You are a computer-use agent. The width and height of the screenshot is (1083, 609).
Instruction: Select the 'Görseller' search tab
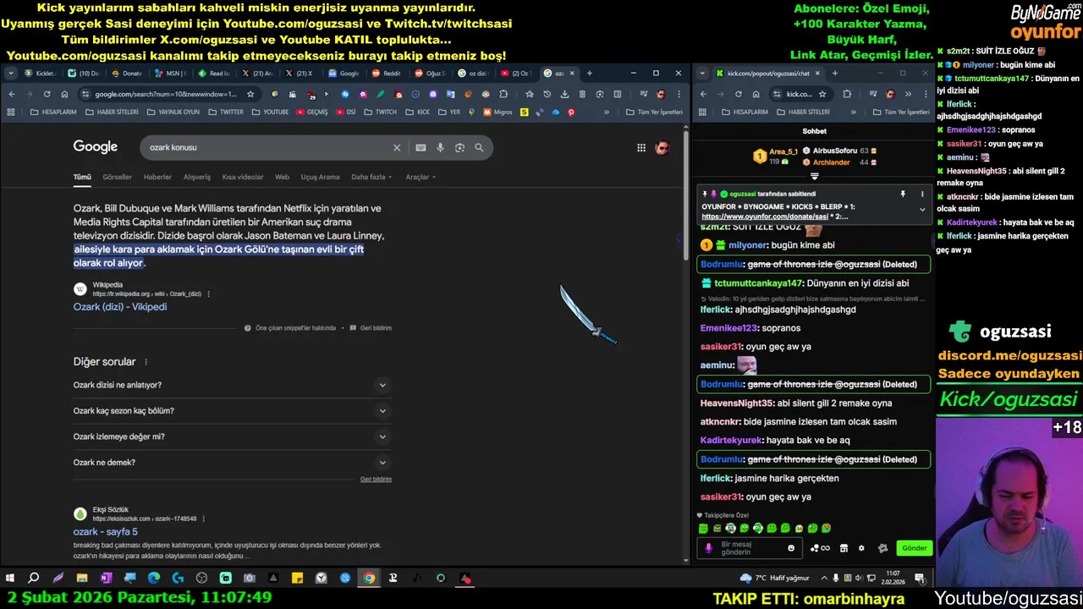coord(117,177)
